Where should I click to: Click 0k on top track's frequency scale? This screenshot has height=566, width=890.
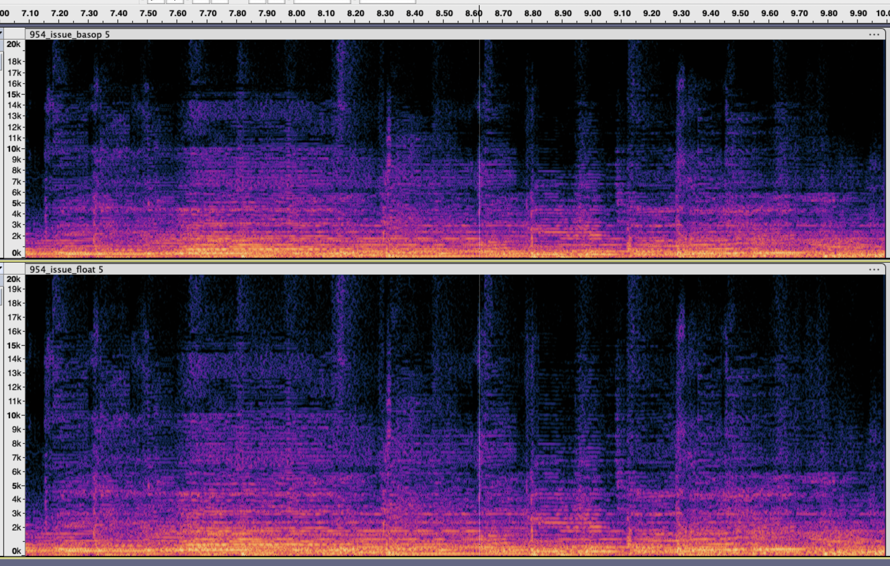coord(16,253)
